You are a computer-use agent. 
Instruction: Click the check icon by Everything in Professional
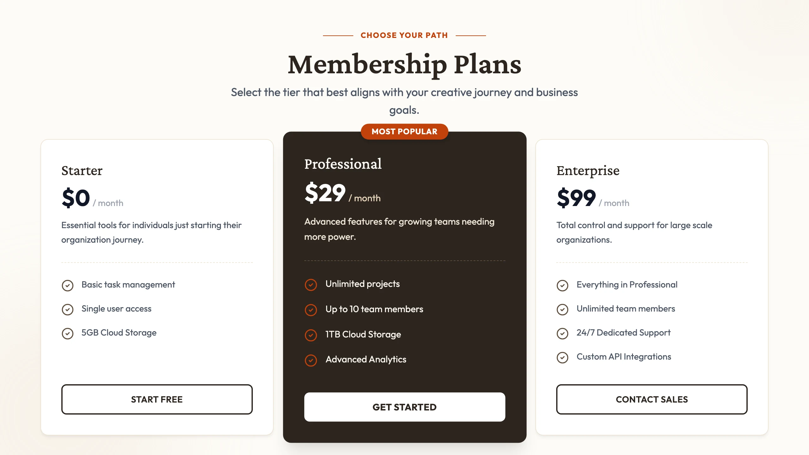pyautogui.click(x=562, y=285)
